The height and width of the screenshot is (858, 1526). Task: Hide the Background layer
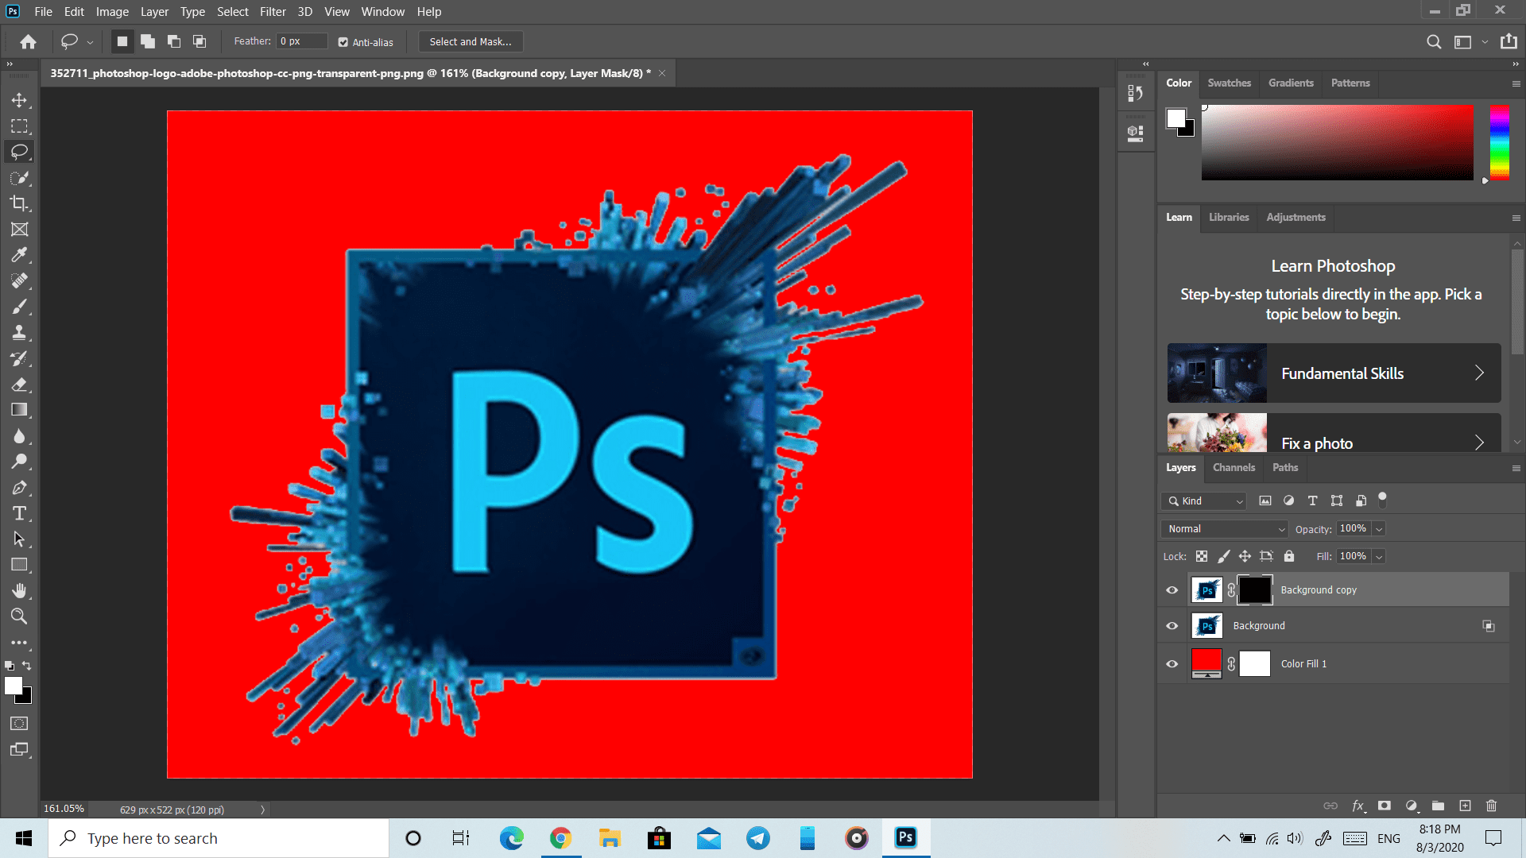click(1172, 626)
